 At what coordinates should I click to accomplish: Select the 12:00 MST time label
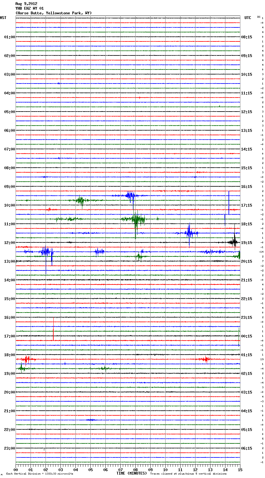pyautogui.click(x=9, y=243)
